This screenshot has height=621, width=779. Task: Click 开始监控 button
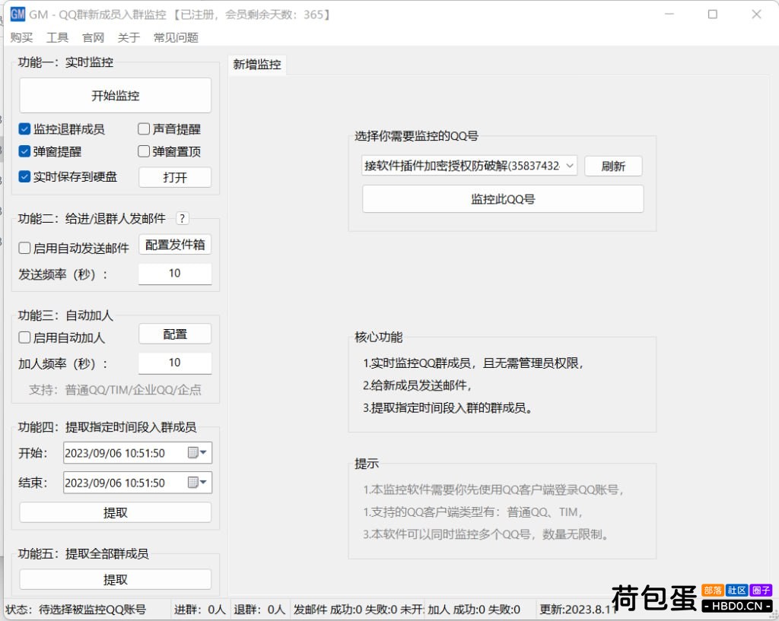(116, 95)
